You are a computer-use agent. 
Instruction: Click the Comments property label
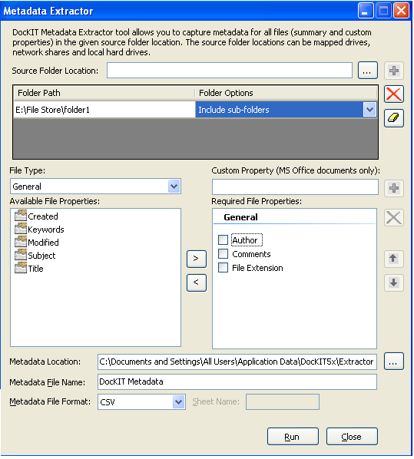(x=251, y=254)
